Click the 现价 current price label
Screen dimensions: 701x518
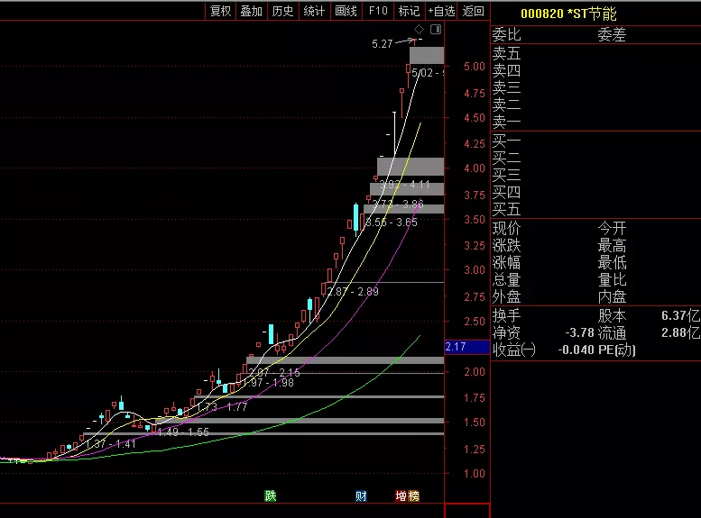[506, 229]
